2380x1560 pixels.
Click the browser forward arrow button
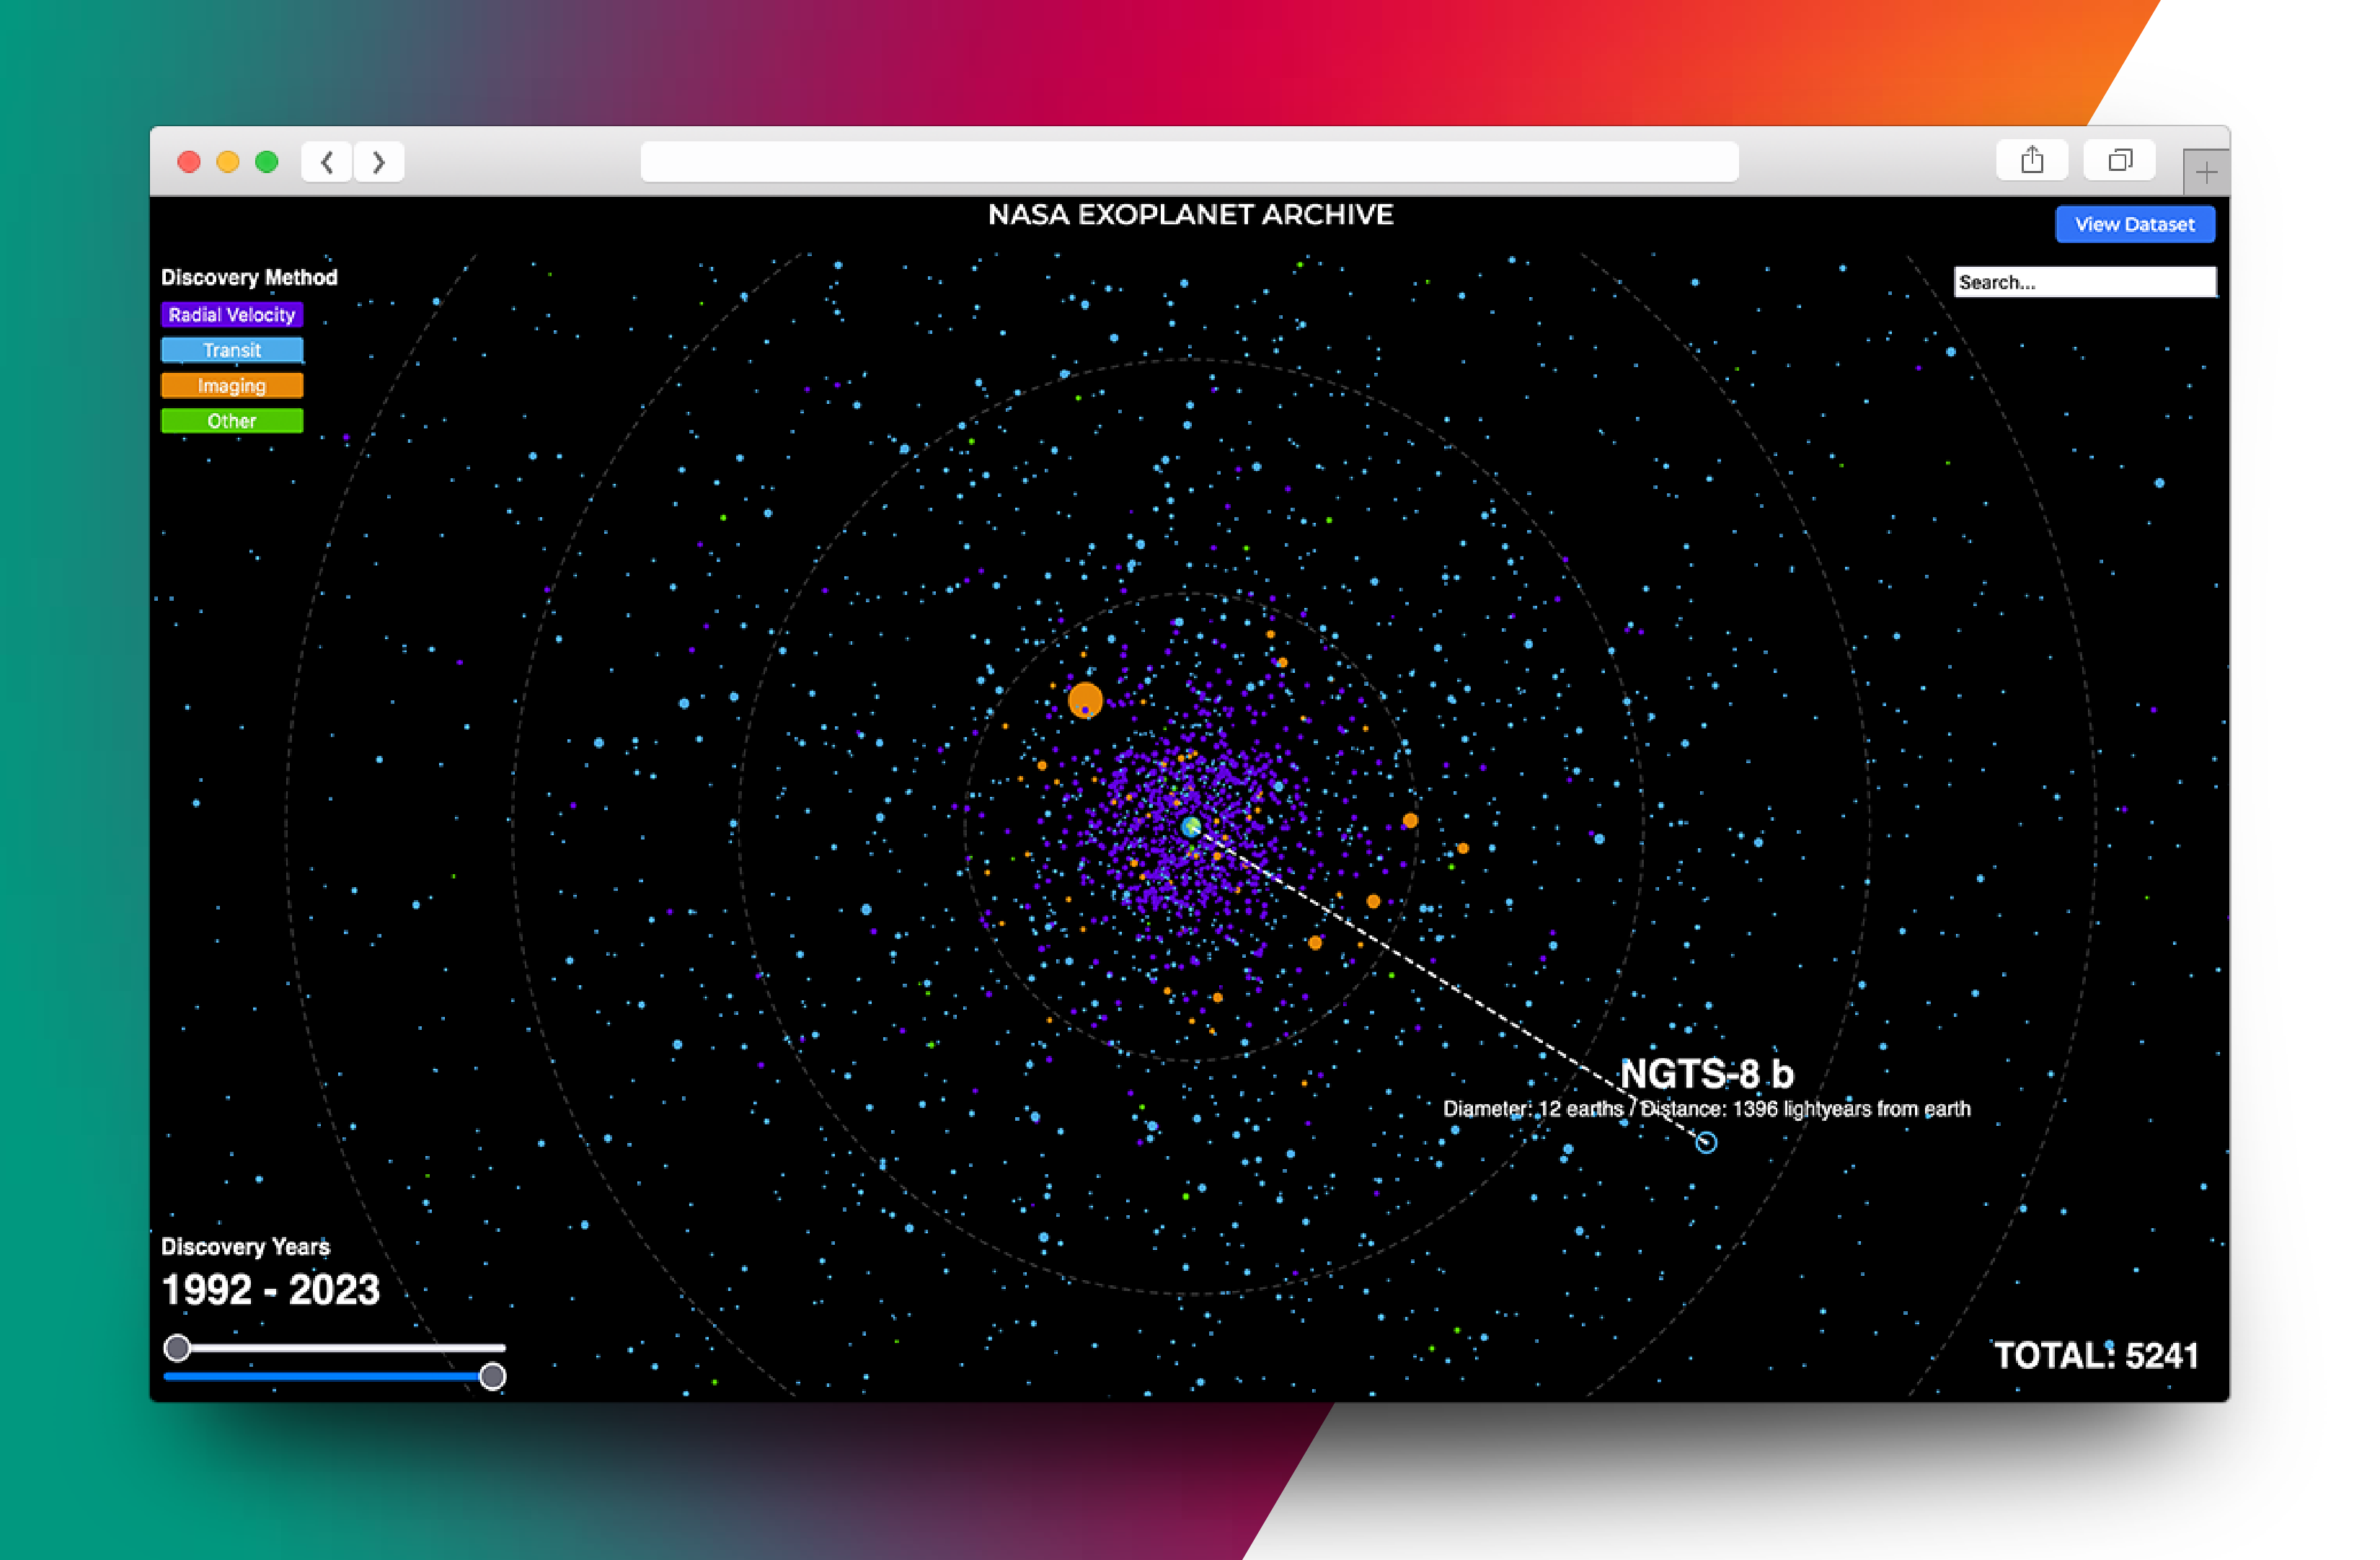click(x=379, y=162)
